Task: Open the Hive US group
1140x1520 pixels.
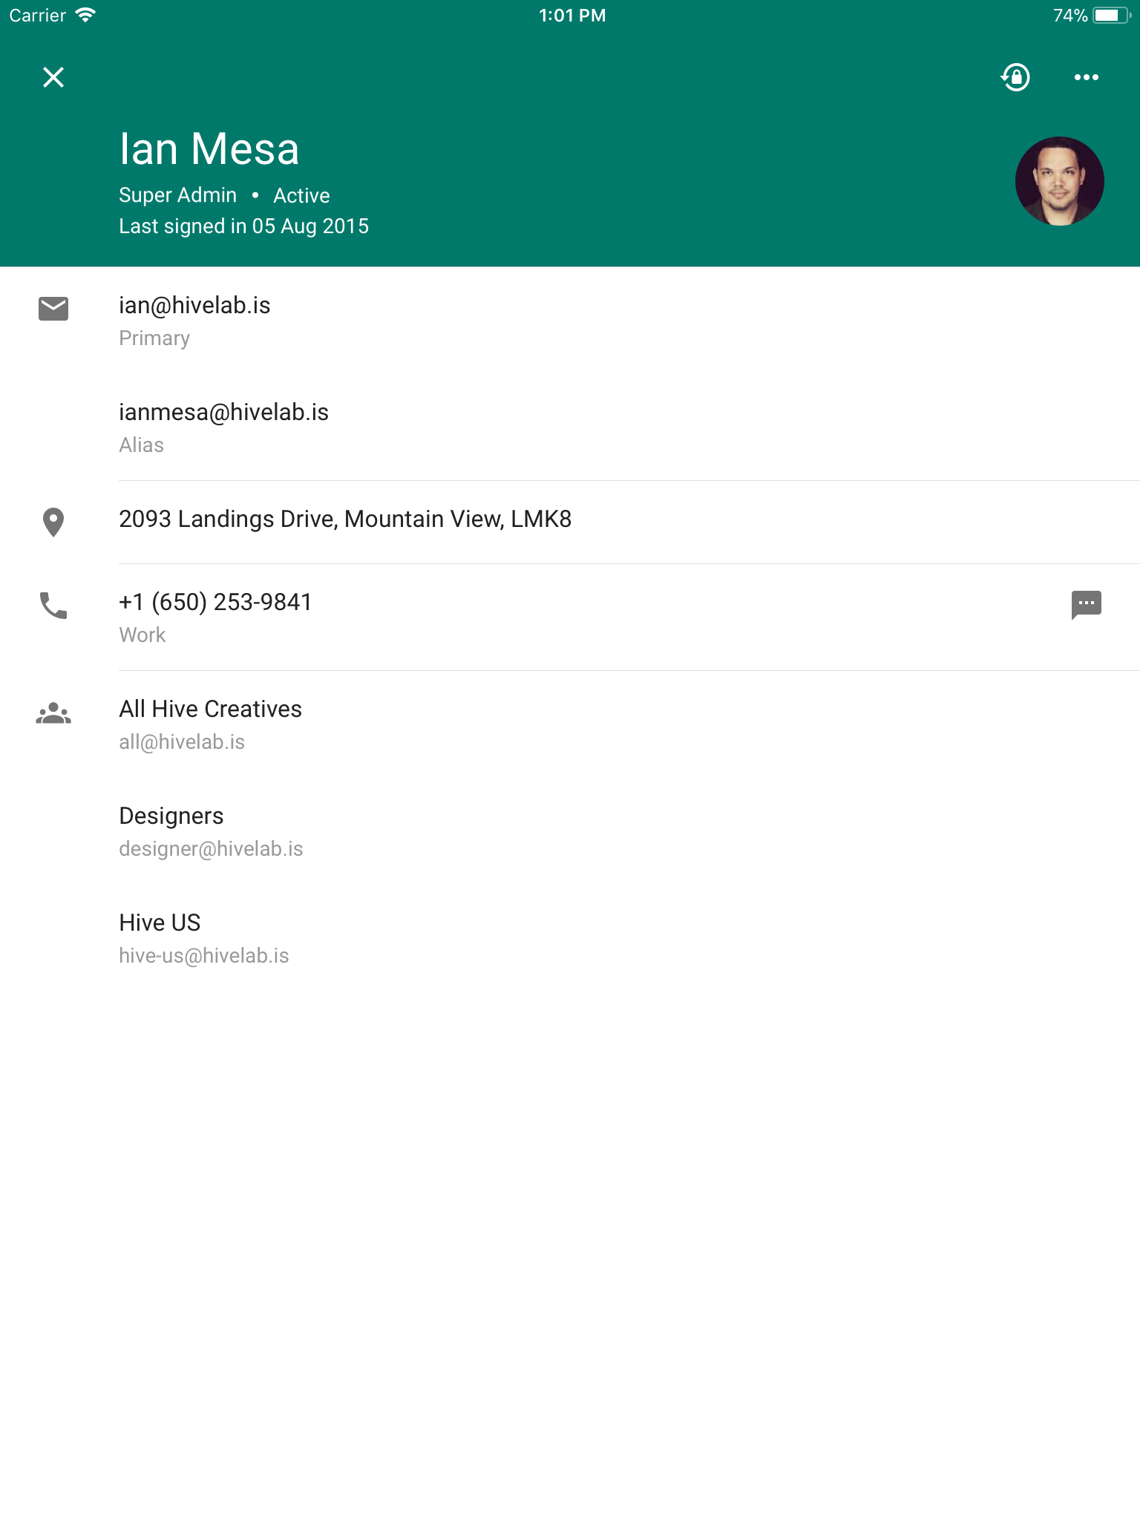Action: pos(160,923)
